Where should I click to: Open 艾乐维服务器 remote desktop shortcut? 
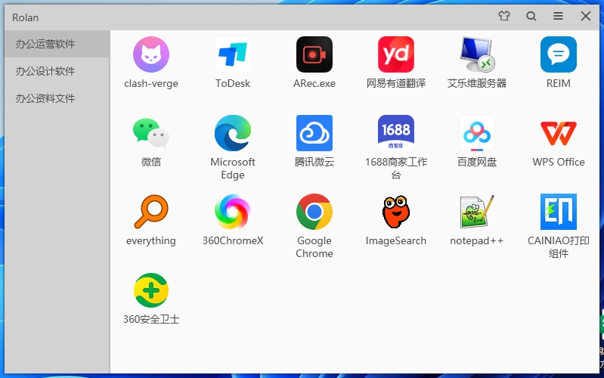click(477, 54)
